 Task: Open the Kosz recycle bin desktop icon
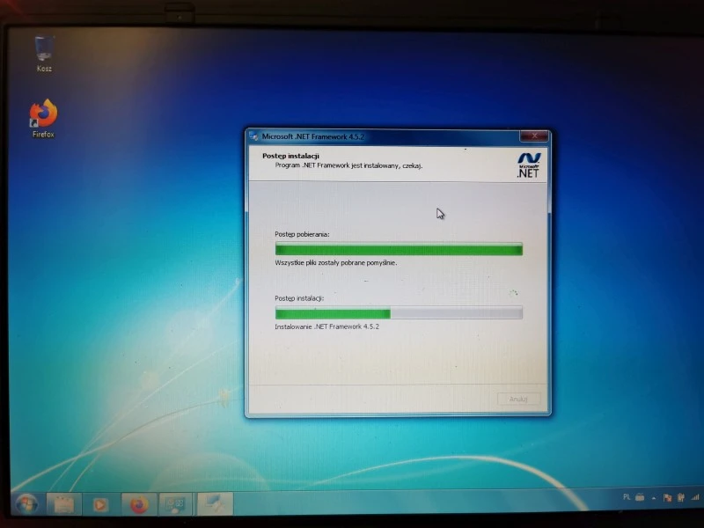tap(44, 51)
